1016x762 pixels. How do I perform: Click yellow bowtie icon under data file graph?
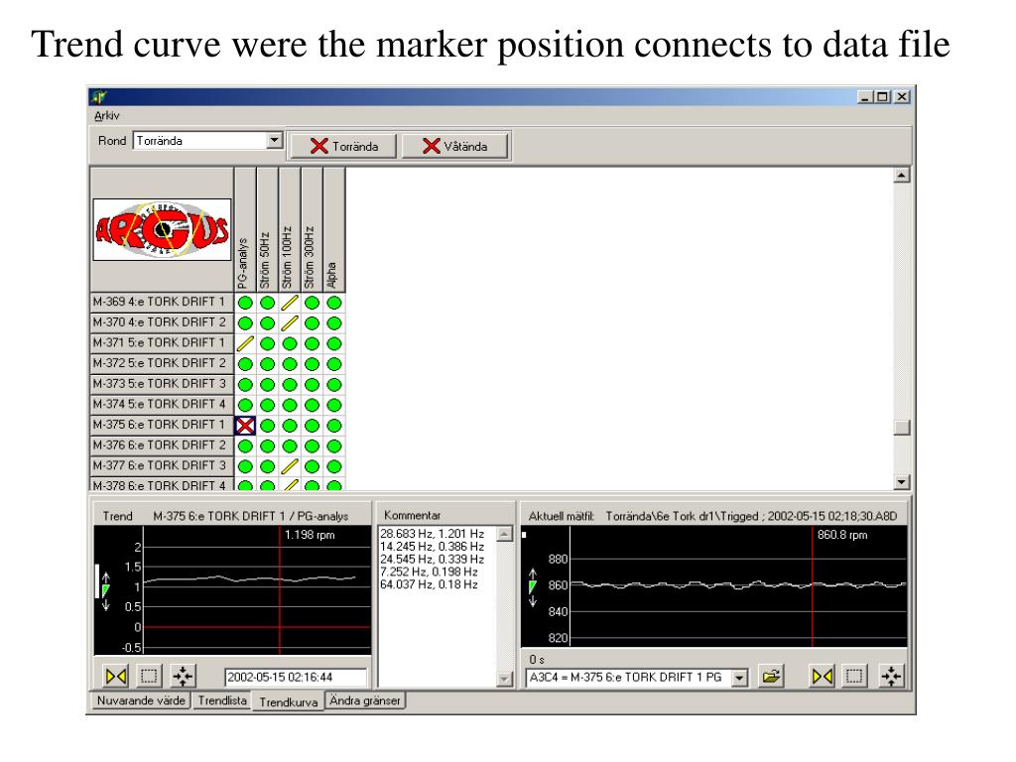[823, 677]
